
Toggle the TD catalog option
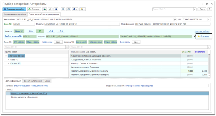[x=40, y=31]
